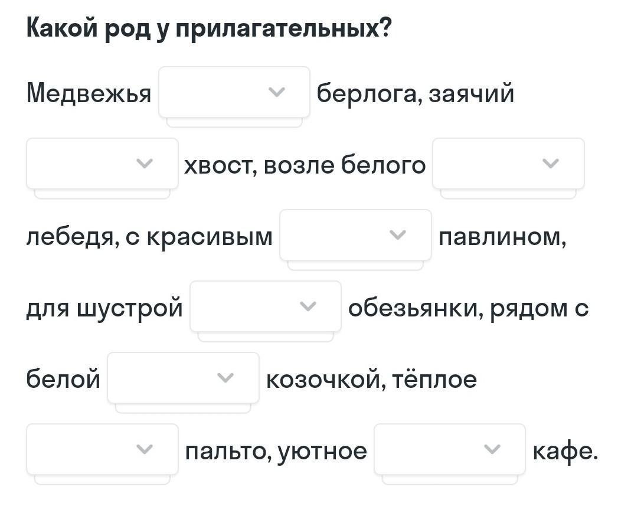This screenshot has width=631, height=529.
Task: Click the chevron in the dropdown after "для шустрой"
Action: [308, 306]
